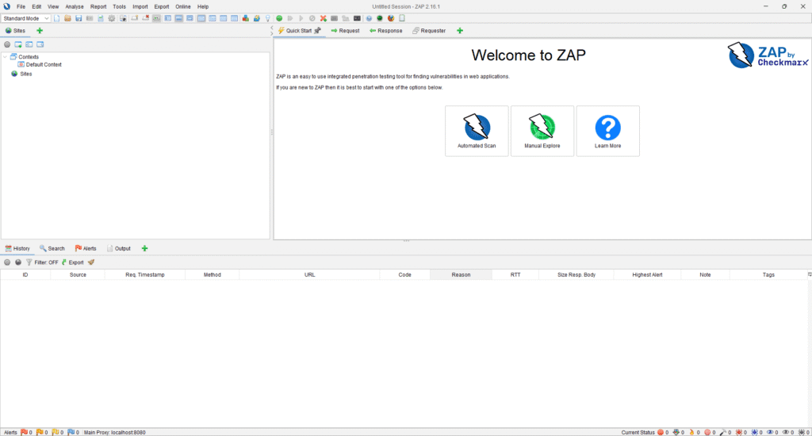
Task: Click the red X drop request icon
Action: coord(324,18)
